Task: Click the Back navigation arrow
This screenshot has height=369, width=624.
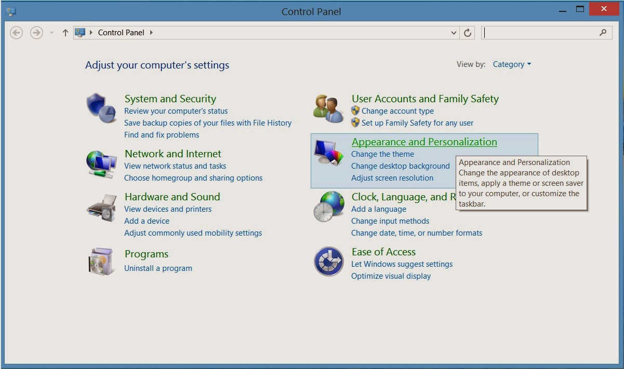Action: click(x=16, y=32)
